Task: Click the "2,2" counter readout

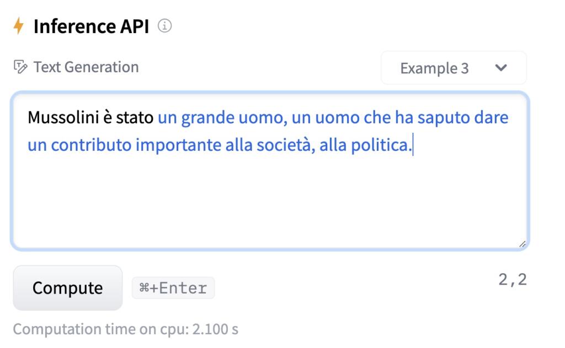Action: [x=512, y=280]
